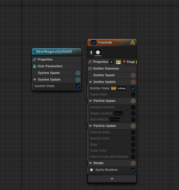Click the Infinite tag on Emitter State

(x=121, y=88)
